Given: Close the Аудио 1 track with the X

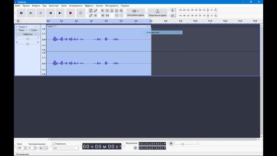Looking at the screenshot, I should tap(17, 27).
